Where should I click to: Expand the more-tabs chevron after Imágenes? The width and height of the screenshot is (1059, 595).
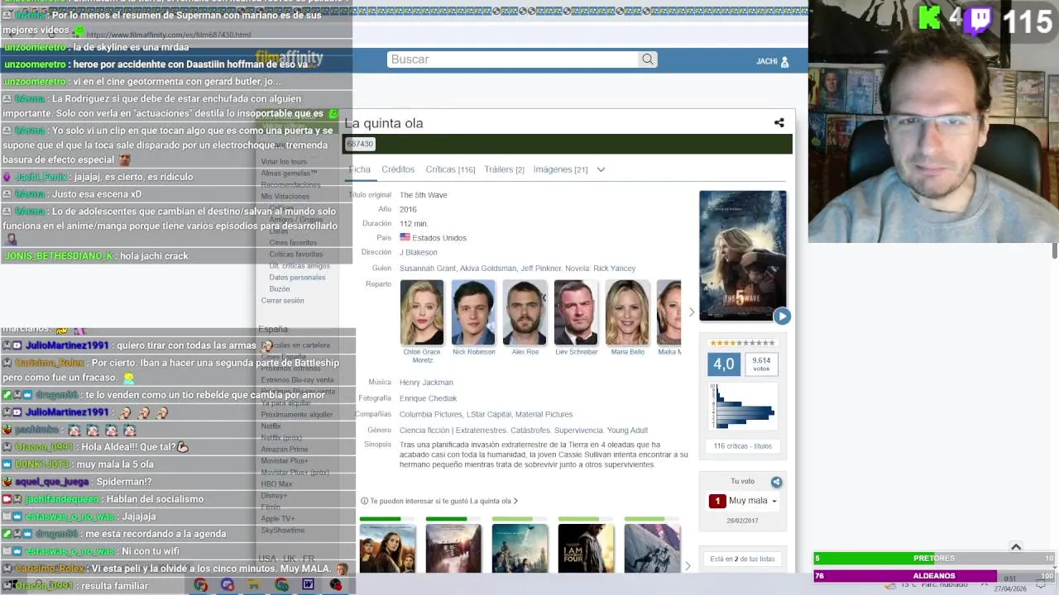(x=601, y=169)
